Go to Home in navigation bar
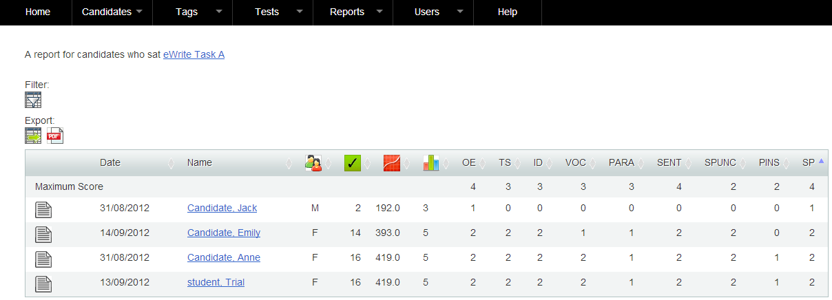This screenshot has width=832, height=300. tap(38, 12)
